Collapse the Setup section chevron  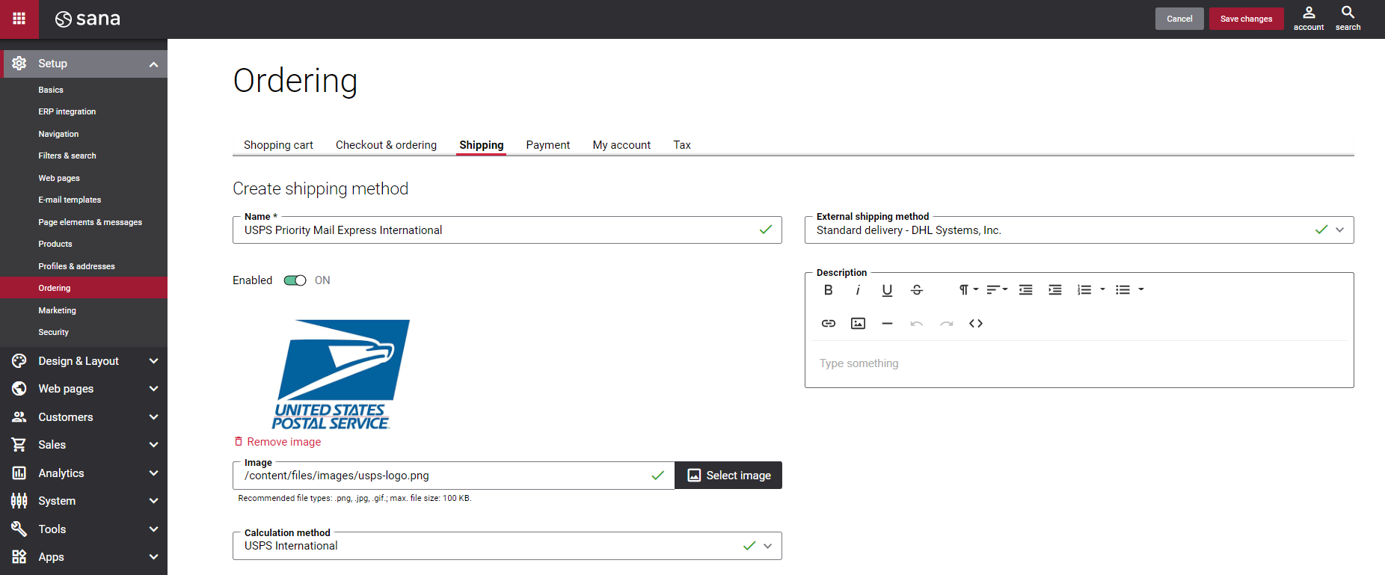tap(153, 64)
